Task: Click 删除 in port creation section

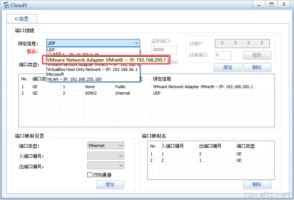Action: point(257,68)
